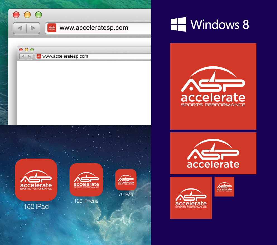277x245 pixels.
Task: Open the 76 iPad ASP app icon
Action: tap(126, 180)
